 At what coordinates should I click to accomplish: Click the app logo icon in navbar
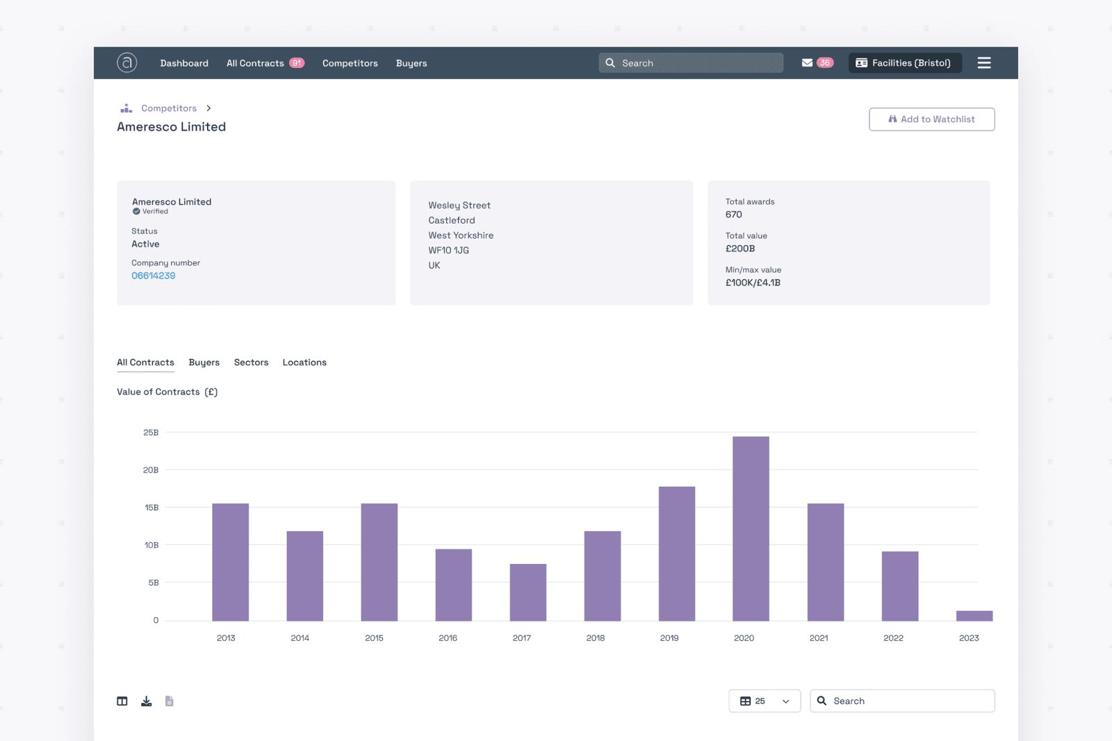[x=126, y=63]
